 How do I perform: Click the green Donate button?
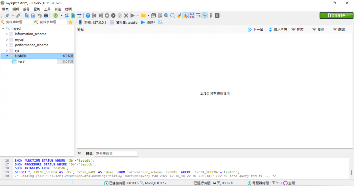pyautogui.click(x=336, y=15)
